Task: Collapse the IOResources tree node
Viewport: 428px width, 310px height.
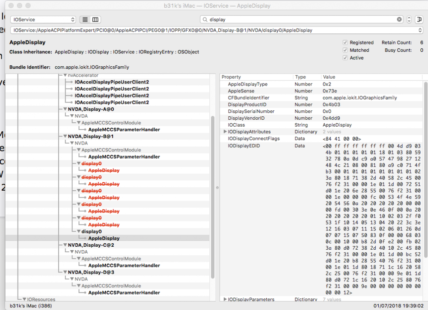Action: 24,299
